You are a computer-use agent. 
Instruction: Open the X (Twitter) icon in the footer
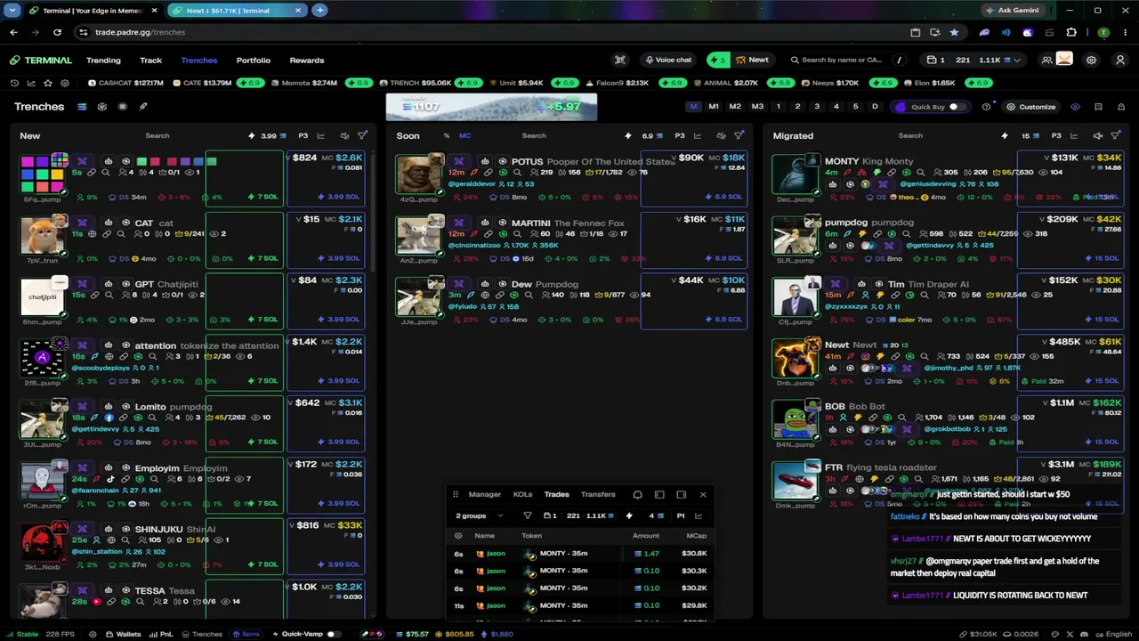(1070, 634)
